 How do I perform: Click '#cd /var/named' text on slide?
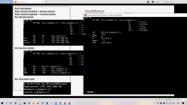pos(23,8)
